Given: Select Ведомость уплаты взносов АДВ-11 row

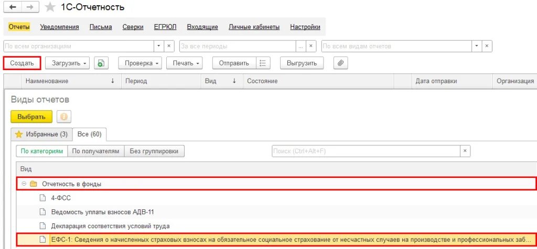Looking at the screenshot, I should click(276, 212).
